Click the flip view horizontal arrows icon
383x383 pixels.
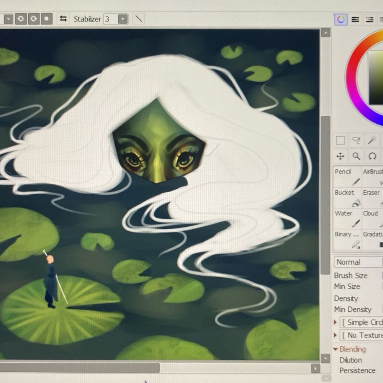click(x=63, y=19)
